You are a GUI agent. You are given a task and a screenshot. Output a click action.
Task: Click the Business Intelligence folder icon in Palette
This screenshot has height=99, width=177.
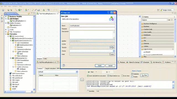pyautogui.click(x=142, y=24)
